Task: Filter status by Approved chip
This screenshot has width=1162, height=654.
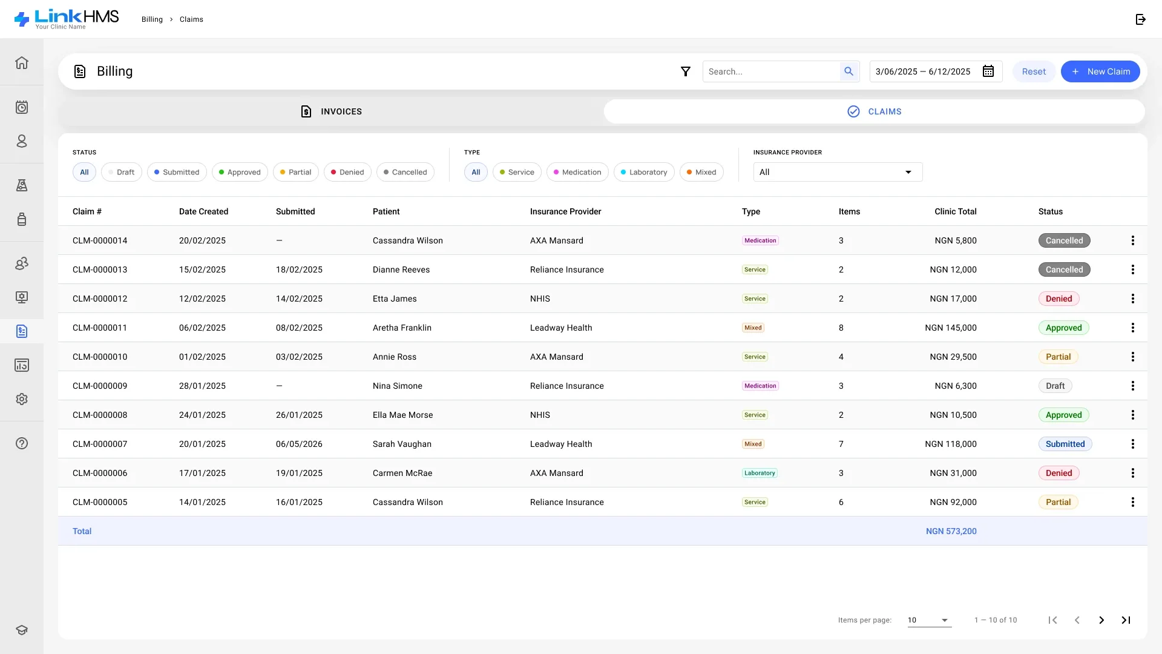Action: pyautogui.click(x=240, y=172)
